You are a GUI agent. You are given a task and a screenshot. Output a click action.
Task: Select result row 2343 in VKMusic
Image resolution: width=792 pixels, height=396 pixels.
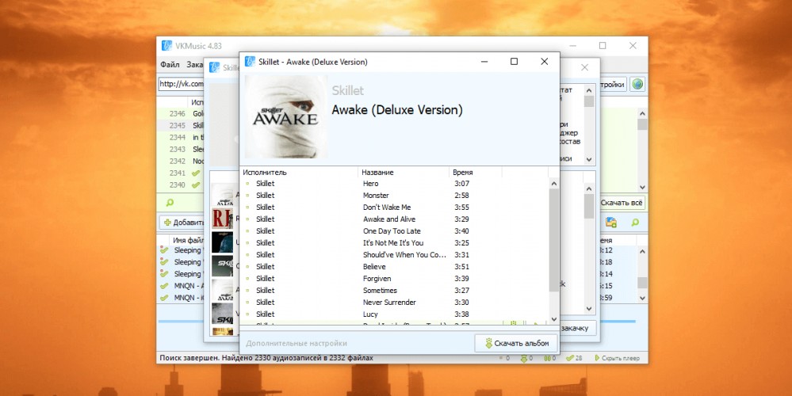point(181,150)
